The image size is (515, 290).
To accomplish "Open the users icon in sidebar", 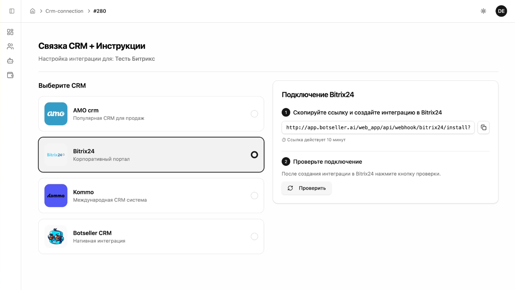I will tap(10, 46).
